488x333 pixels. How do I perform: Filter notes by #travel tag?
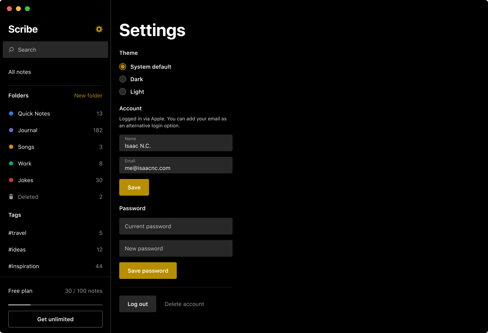[x=55, y=233]
